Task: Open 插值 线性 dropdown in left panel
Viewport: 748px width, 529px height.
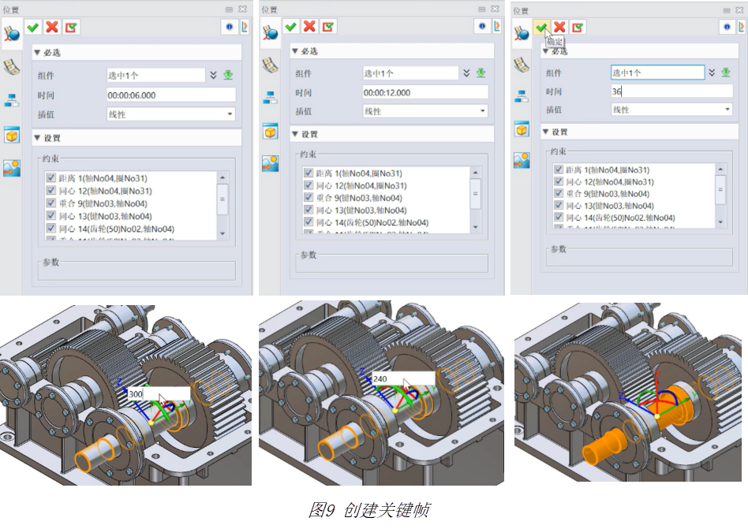Action: 171,114
